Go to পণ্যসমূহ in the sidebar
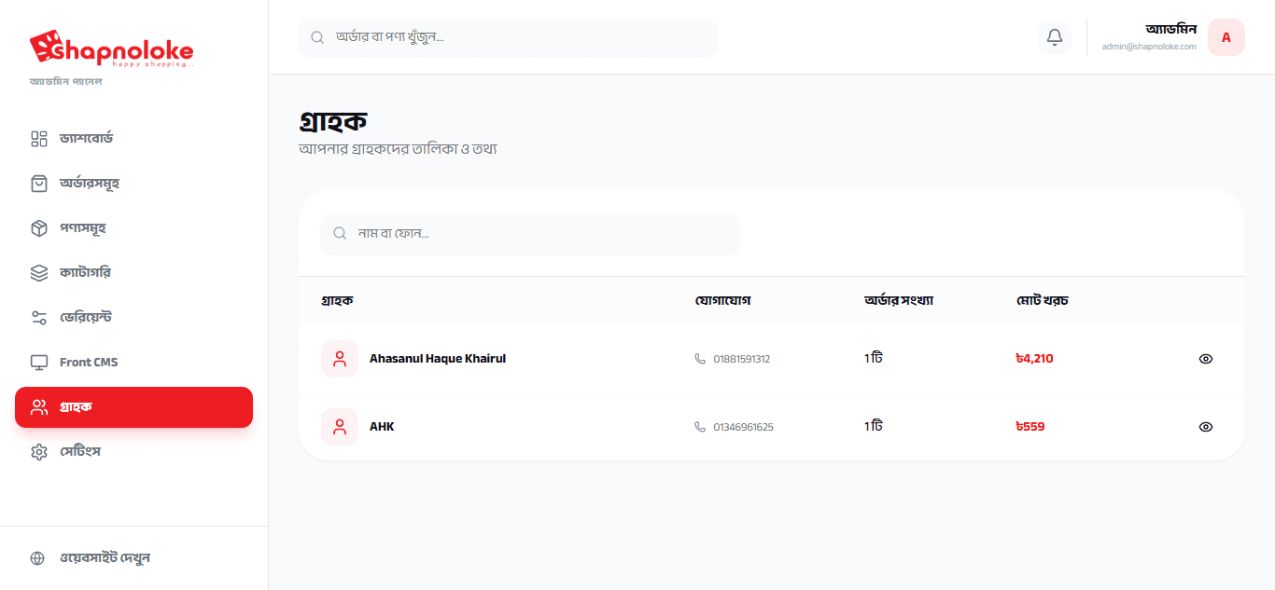This screenshot has height=590, width=1275. [x=83, y=228]
